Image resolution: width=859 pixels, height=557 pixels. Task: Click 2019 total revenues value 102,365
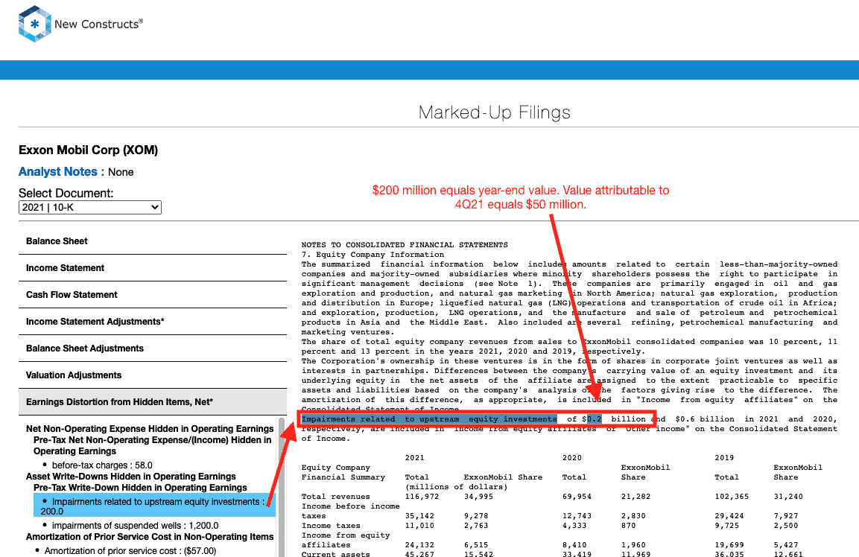tap(732, 497)
